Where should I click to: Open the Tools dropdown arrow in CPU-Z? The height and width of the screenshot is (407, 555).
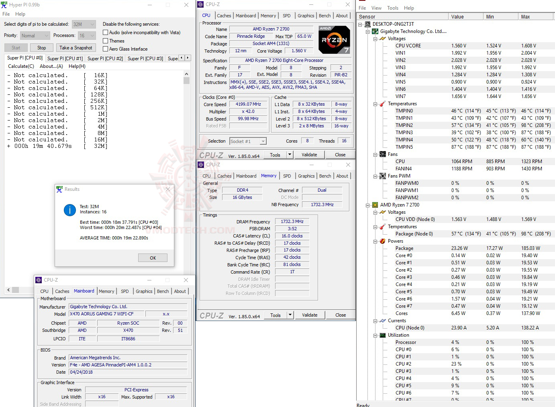289,154
